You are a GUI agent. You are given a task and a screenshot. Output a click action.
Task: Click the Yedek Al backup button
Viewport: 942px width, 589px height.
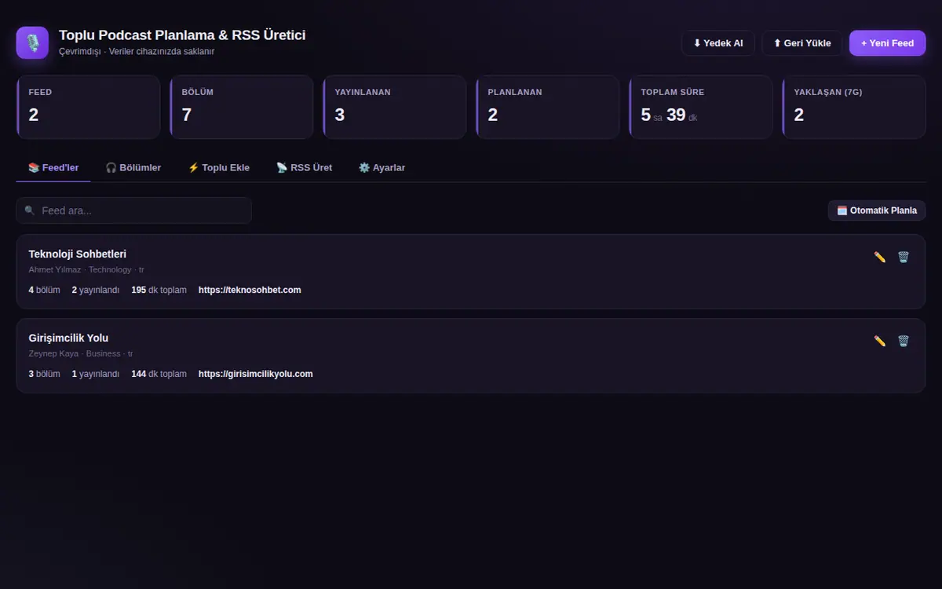coord(718,43)
